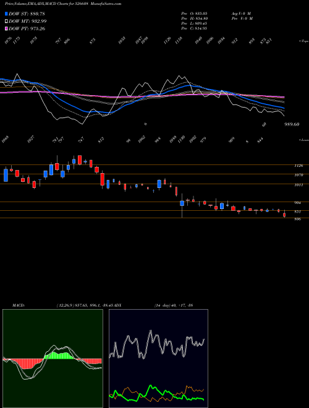Click the 'MACD:' panel label
The image size is (309, 408).
point(19,305)
